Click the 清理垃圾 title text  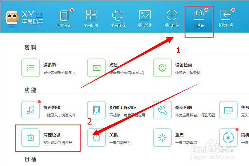point(52,135)
